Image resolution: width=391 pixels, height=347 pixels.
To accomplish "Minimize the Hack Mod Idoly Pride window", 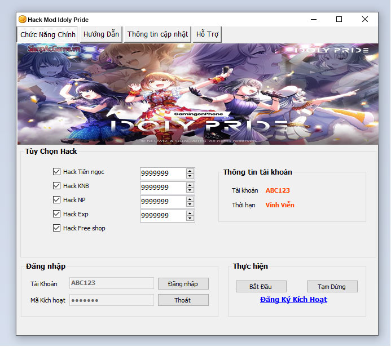I will [x=314, y=19].
